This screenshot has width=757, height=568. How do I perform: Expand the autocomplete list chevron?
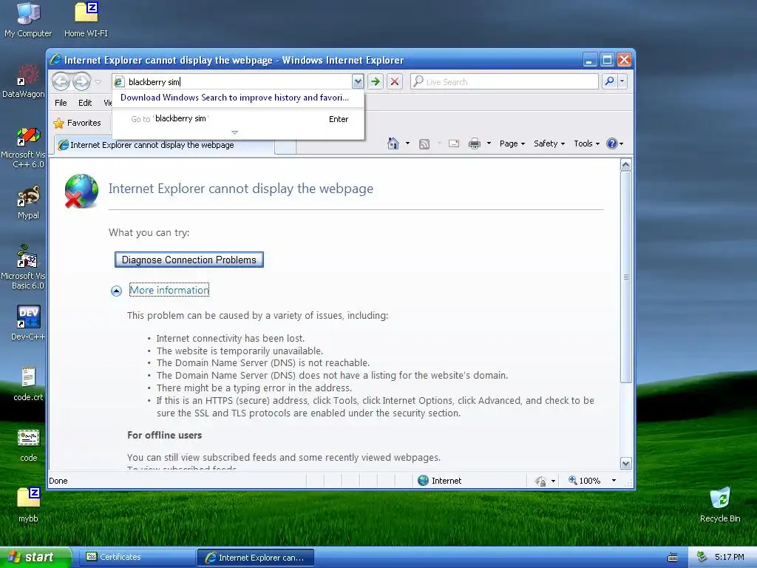pyautogui.click(x=234, y=132)
